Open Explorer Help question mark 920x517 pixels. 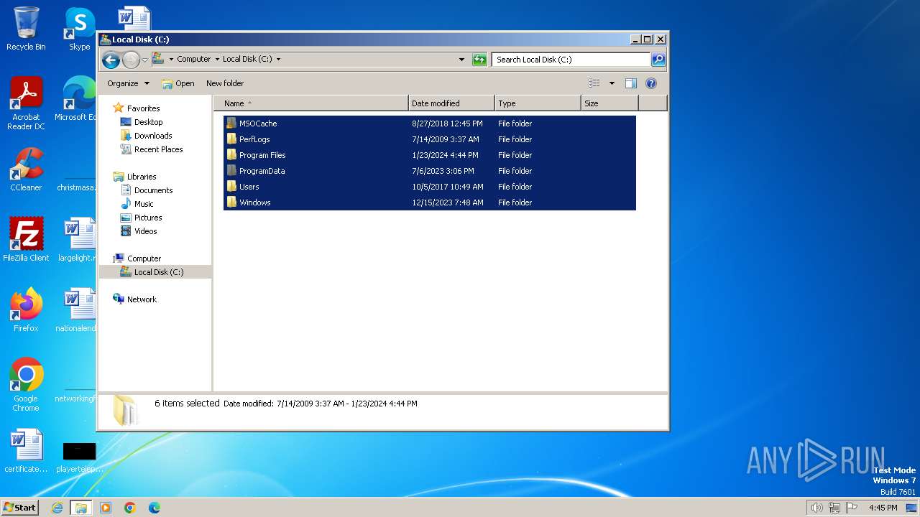pyautogui.click(x=651, y=83)
